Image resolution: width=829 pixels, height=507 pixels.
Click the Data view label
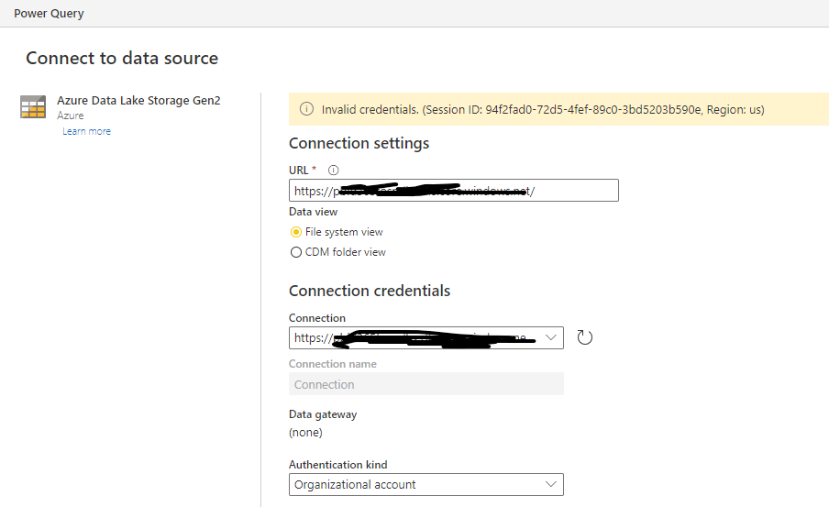point(313,212)
